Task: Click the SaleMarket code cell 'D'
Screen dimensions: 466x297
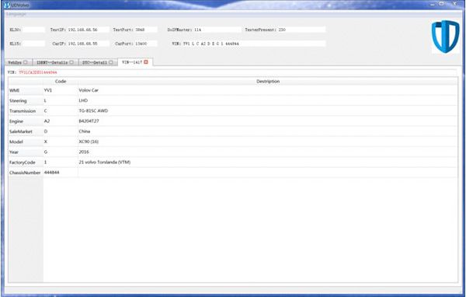Action: coord(61,131)
